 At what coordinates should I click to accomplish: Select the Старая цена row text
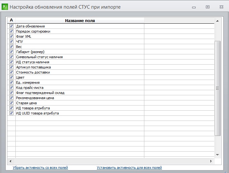26,103
